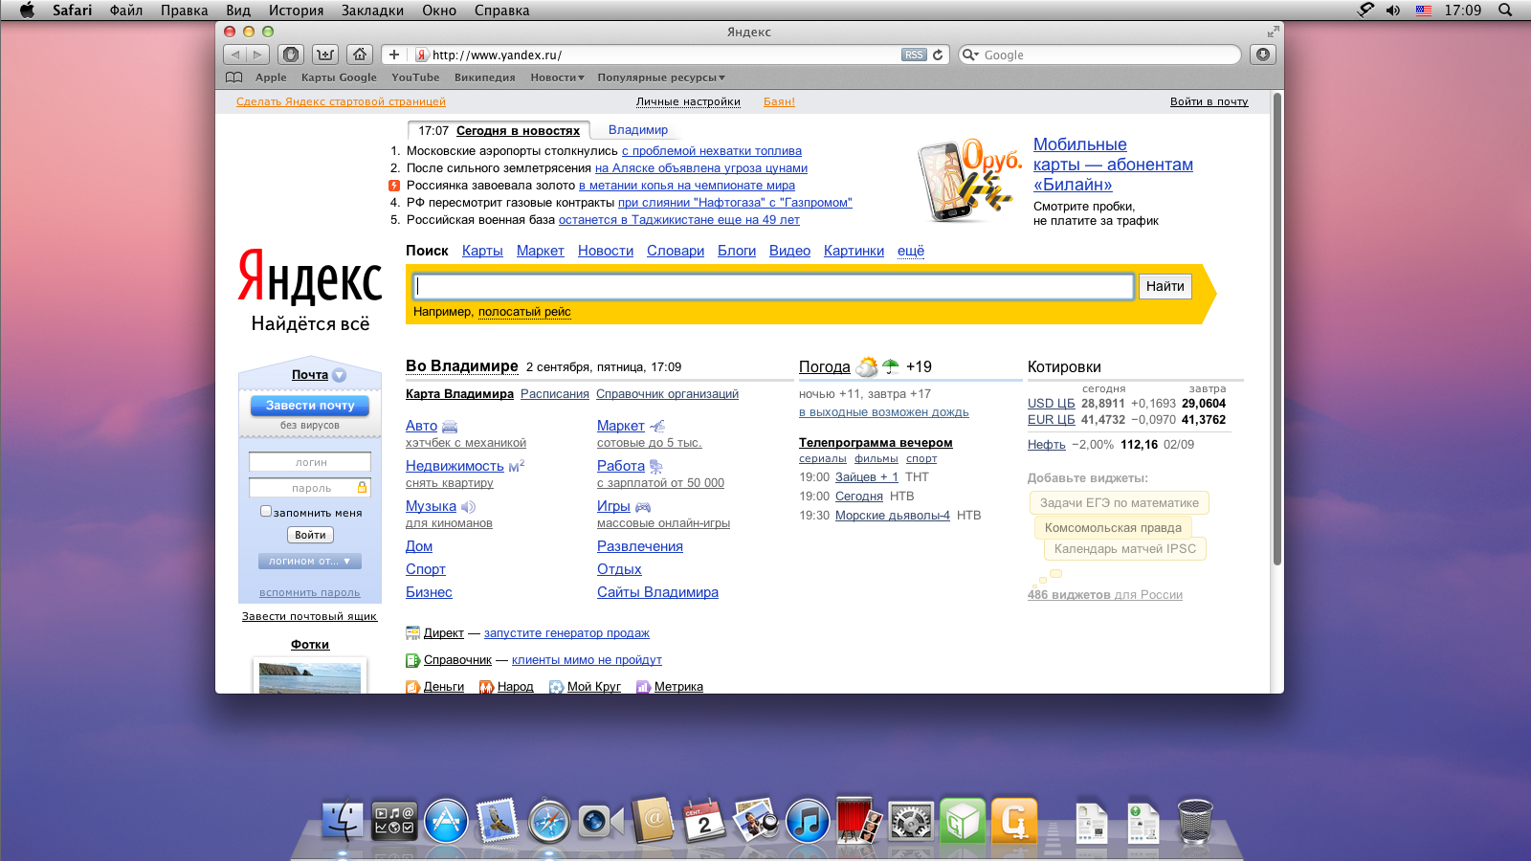Add bookmark with the plus button
1531x861 pixels.
coord(393,55)
